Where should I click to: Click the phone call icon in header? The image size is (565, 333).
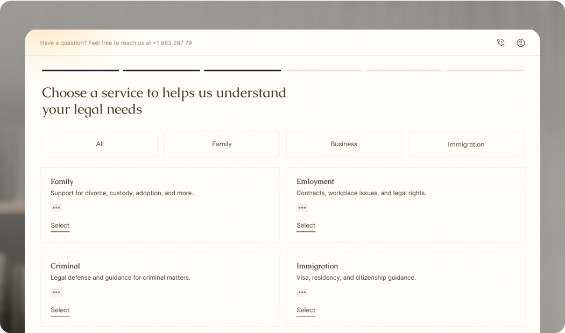500,43
